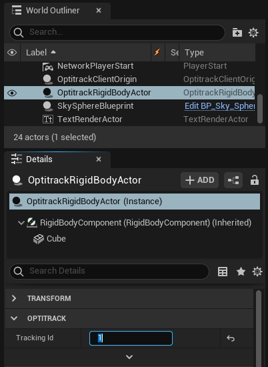Open Blueprint/Add Script button beside ADD
Image resolution: width=268 pixels, height=367 pixels.
click(233, 180)
